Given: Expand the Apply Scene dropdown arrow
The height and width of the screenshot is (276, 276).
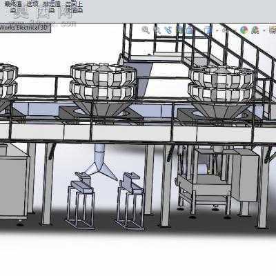Looking at the screenshot, I should pos(264,30).
